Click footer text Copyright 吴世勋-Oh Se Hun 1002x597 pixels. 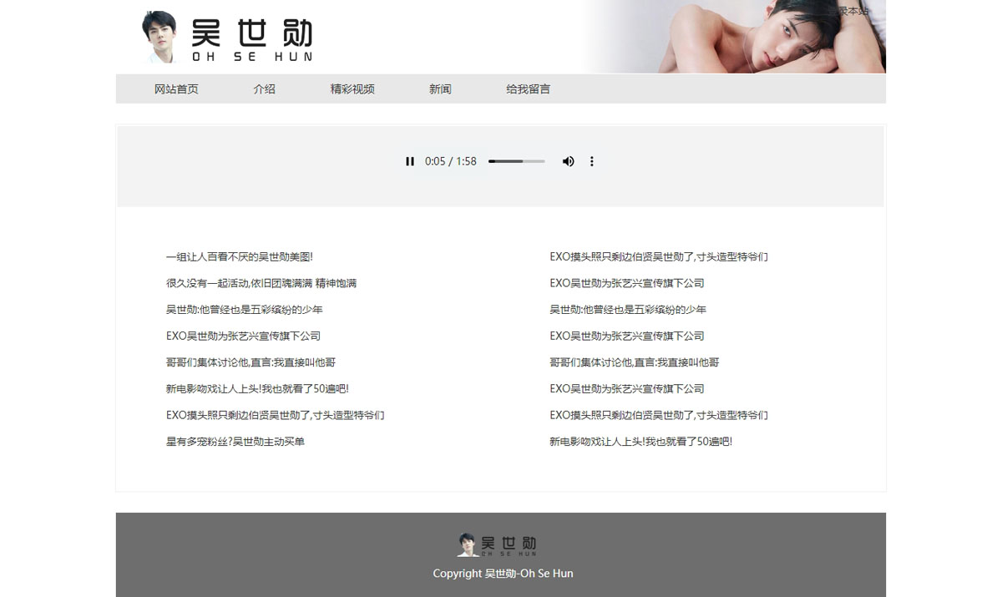(503, 574)
